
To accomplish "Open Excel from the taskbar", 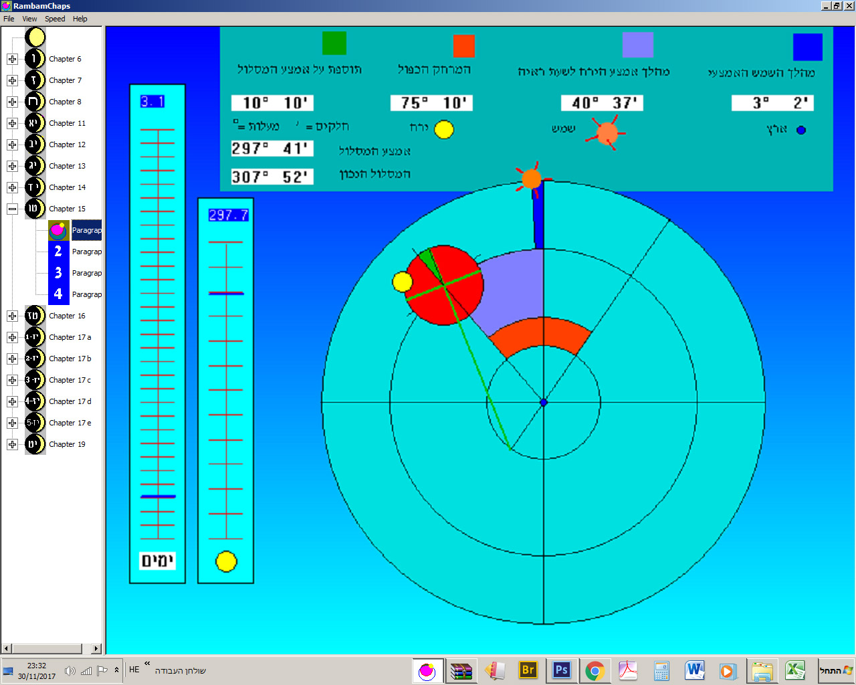I will [795, 670].
